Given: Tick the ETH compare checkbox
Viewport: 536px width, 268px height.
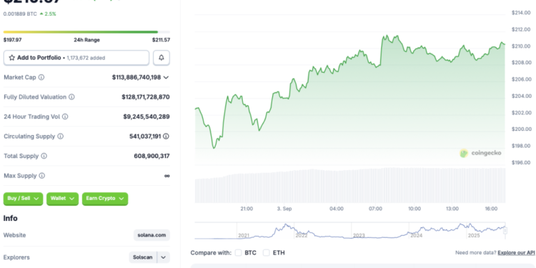Looking at the screenshot, I should (x=267, y=252).
